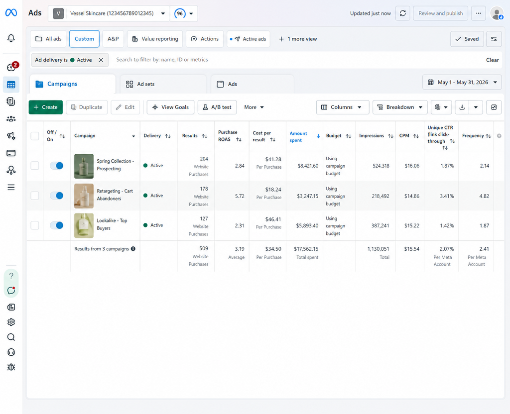The height and width of the screenshot is (414, 510).
Task: Open the Columns dropdown
Action: tap(343, 107)
